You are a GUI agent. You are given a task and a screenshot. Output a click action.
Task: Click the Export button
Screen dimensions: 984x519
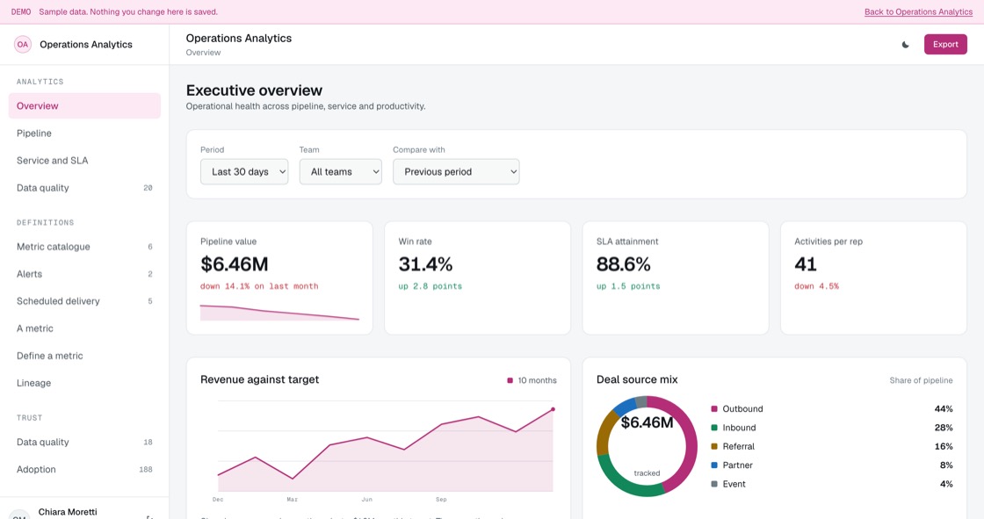point(945,45)
